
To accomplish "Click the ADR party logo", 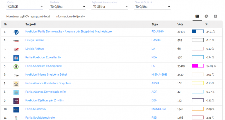I will 16,92.
